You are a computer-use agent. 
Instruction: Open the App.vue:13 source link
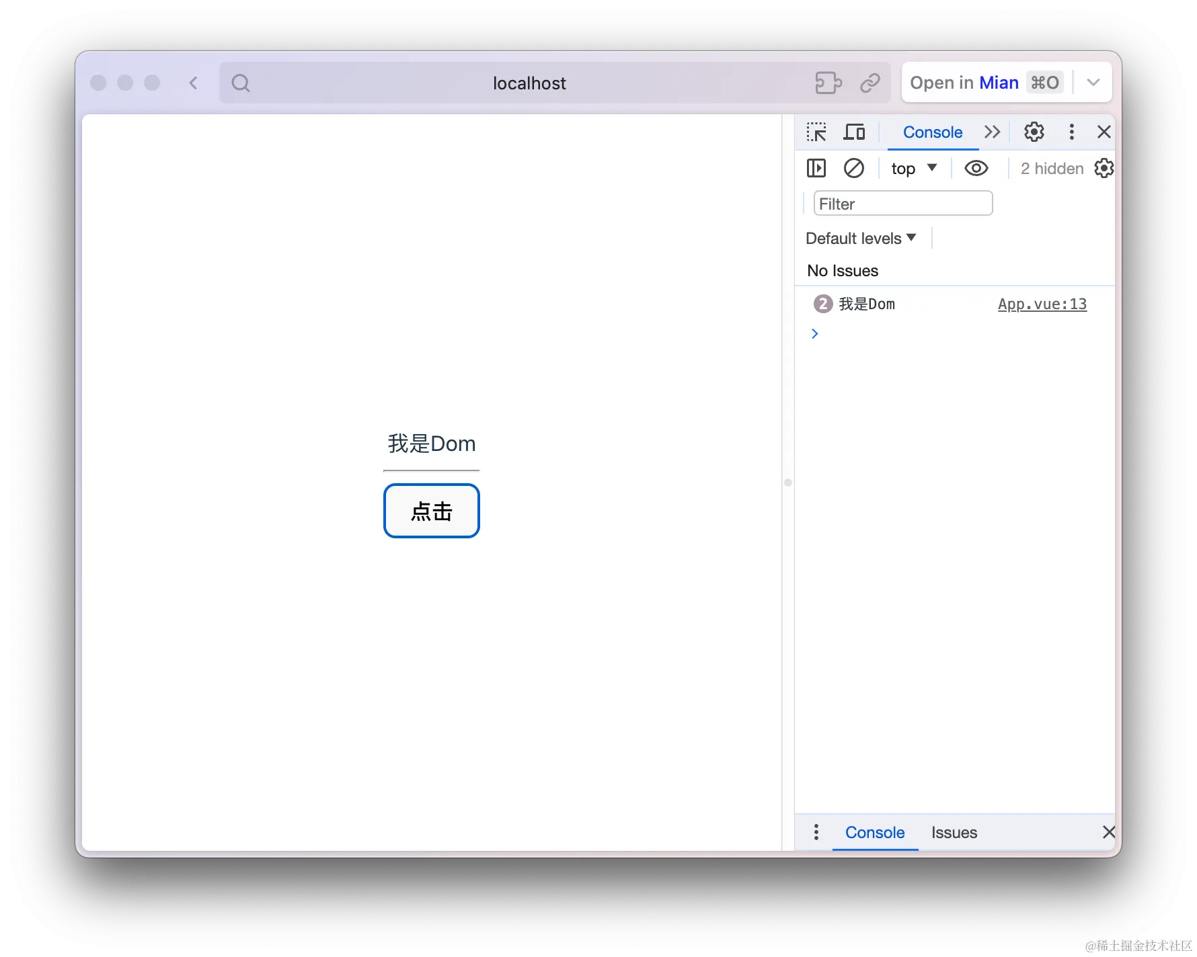tap(1042, 304)
